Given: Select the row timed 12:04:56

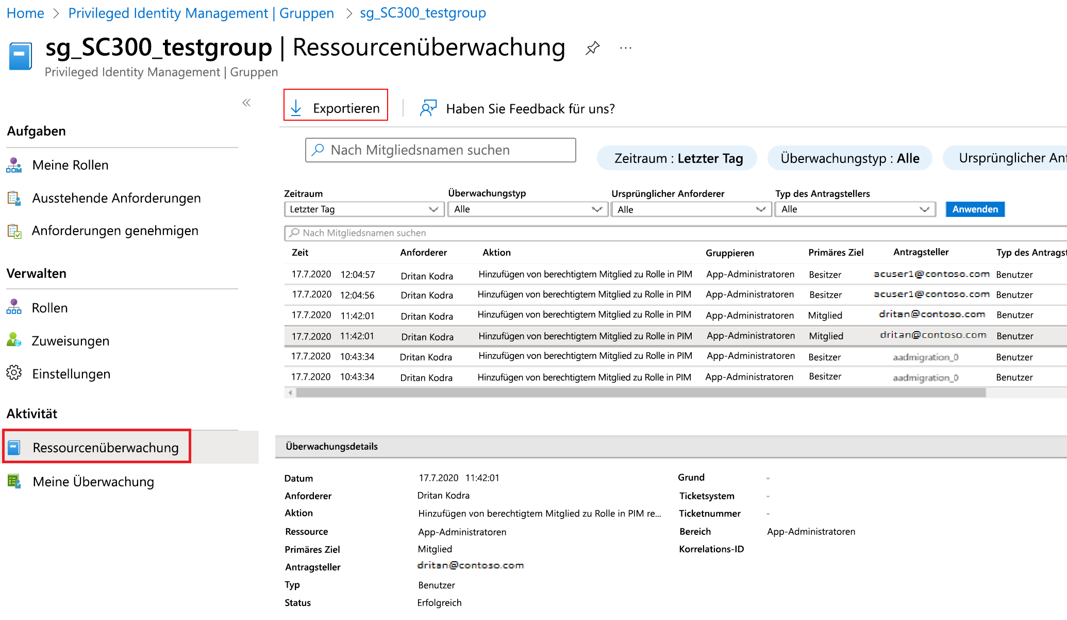Looking at the screenshot, I should click(x=675, y=295).
